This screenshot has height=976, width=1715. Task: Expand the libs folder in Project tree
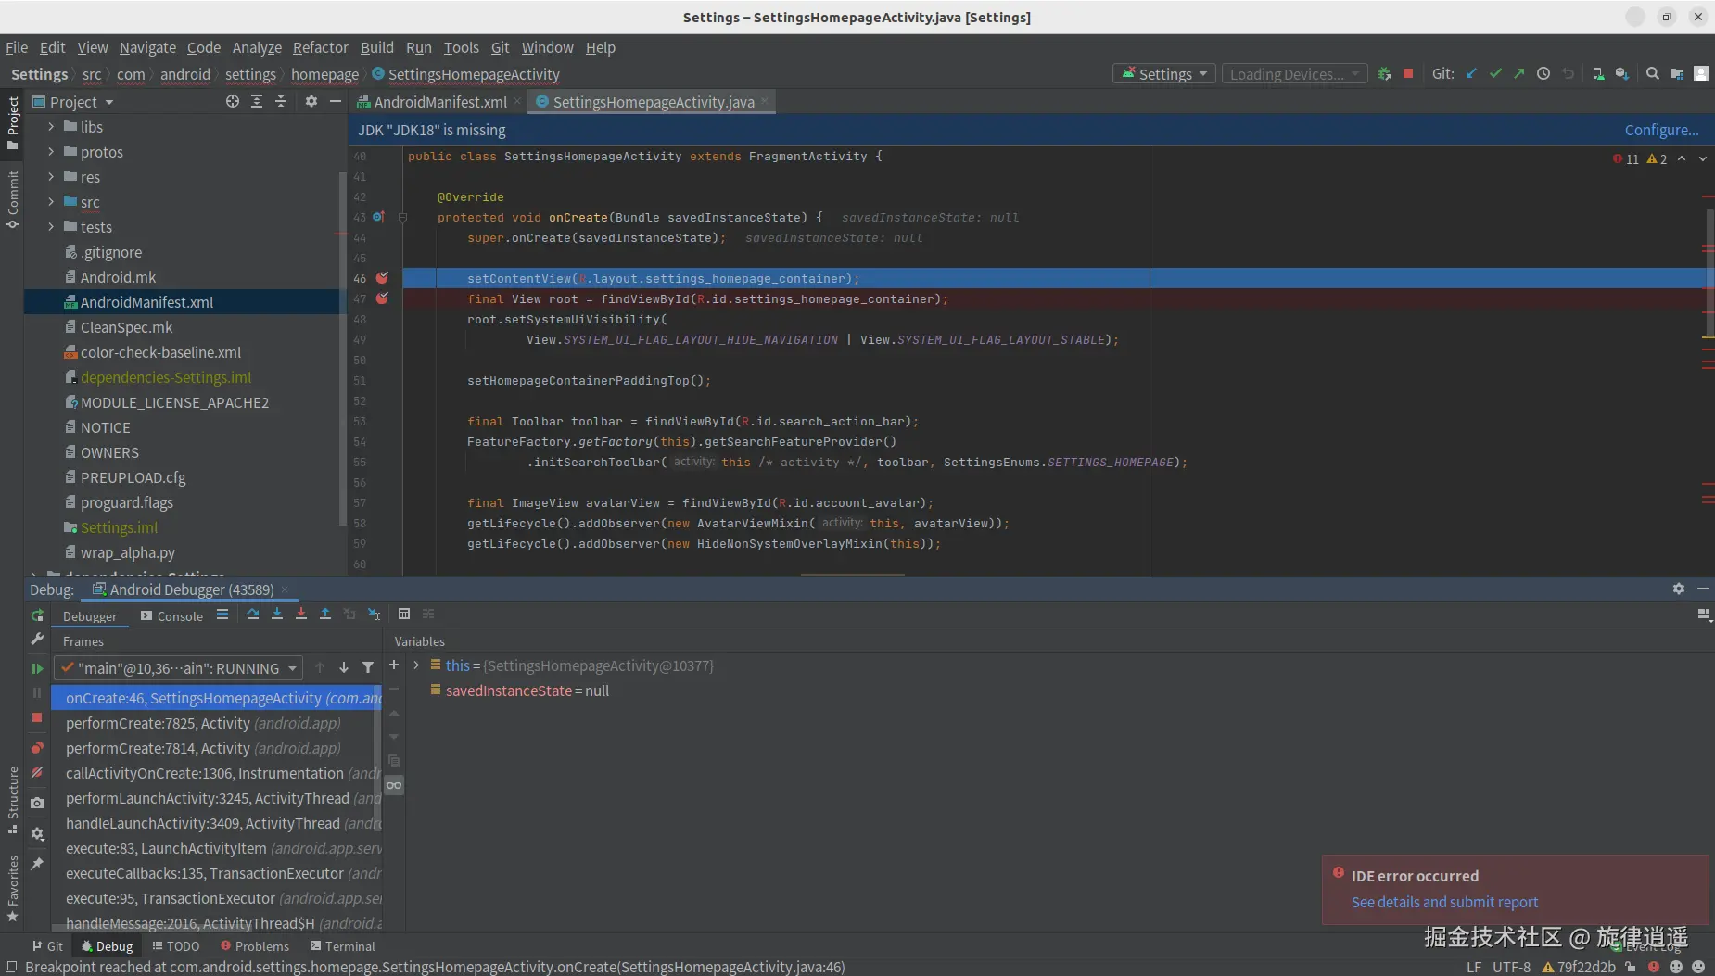point(51,127)
